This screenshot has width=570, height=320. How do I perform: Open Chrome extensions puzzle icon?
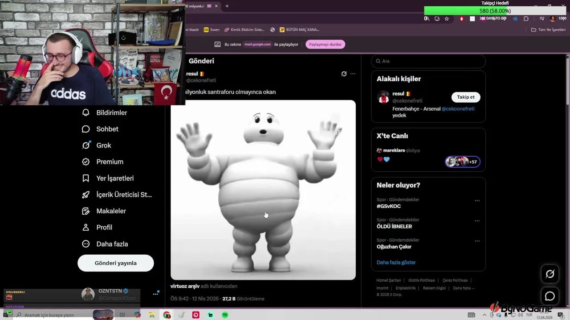click(526, 19)
